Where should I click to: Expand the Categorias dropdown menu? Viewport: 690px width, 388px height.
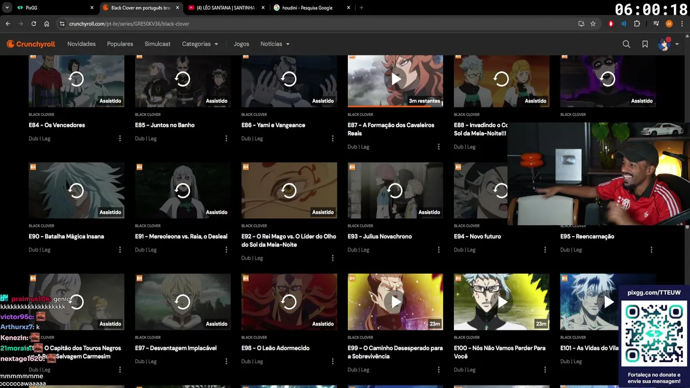[200, 44]
